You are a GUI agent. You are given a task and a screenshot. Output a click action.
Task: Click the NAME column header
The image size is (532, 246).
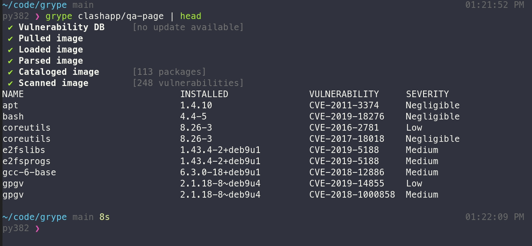(x=13, y=94)
